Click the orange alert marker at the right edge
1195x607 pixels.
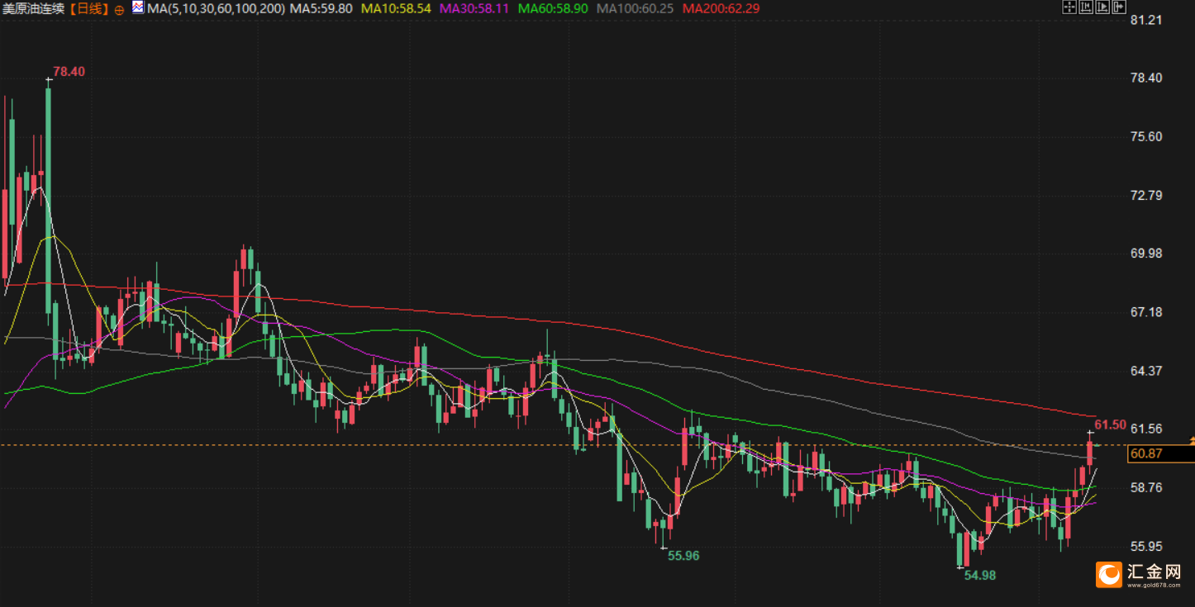1191,442
